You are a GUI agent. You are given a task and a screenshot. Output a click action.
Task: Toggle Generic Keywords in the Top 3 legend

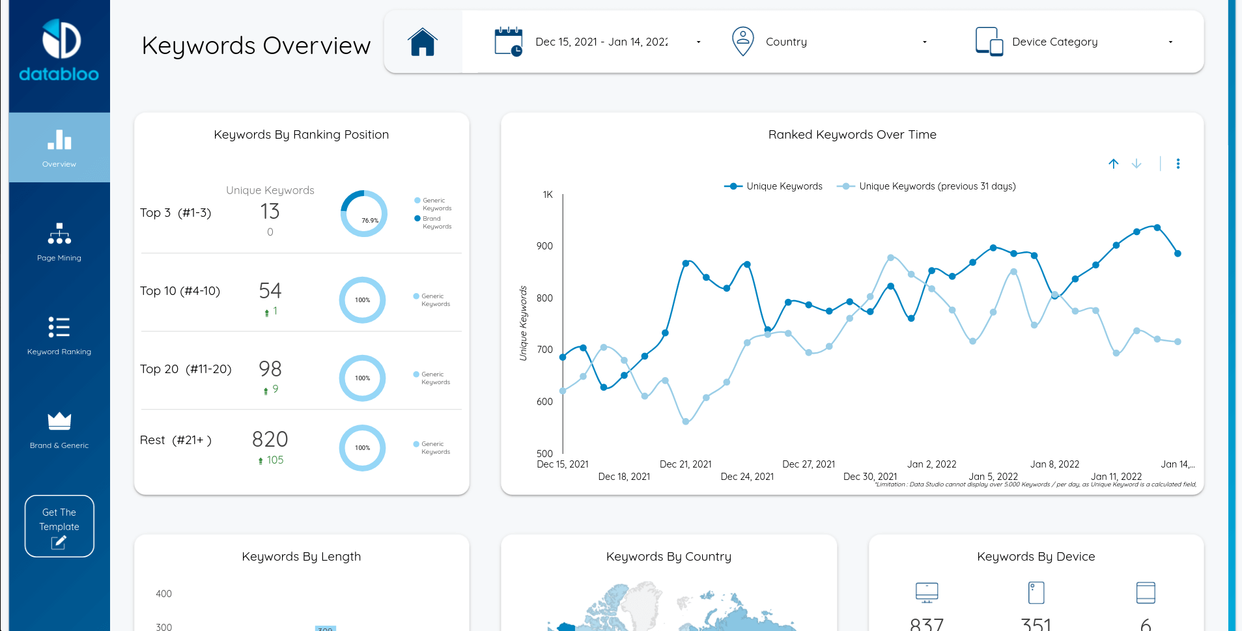(432, 204)
